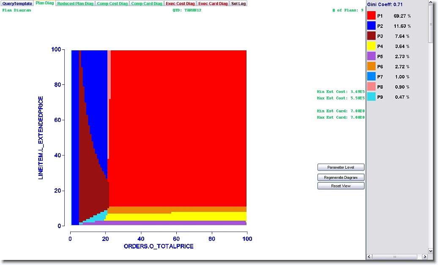Open the Comp Cost Diag tab
The width and height of the screenshot is (438, 265).
click(x=112, y=3)
